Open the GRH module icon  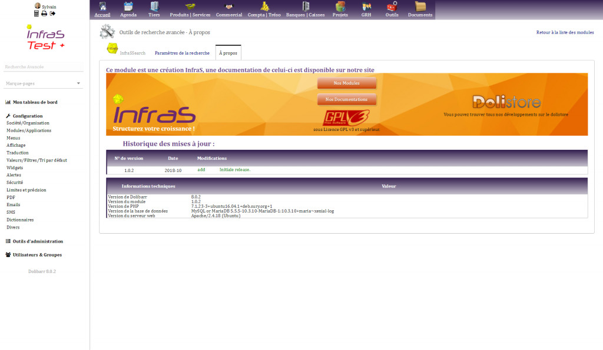(366, 6)
